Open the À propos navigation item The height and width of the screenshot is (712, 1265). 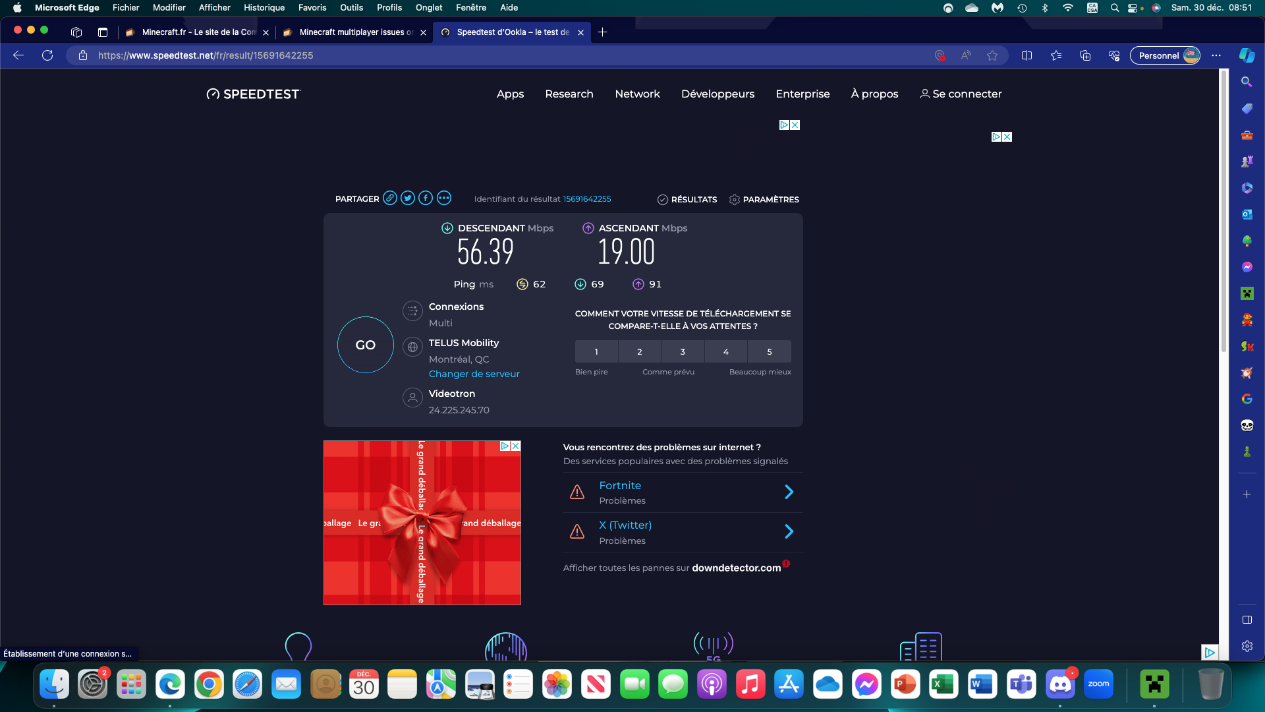(874, 94)
